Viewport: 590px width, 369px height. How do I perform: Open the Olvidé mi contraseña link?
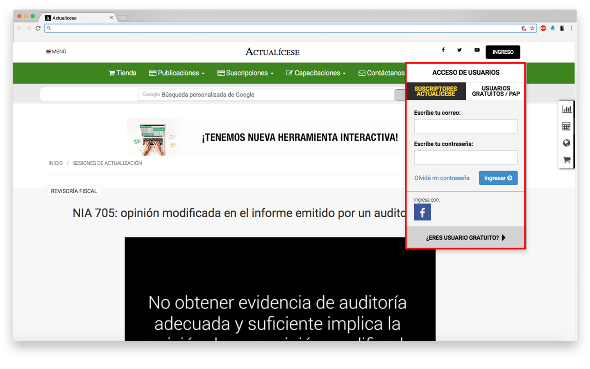coord(442,178)
